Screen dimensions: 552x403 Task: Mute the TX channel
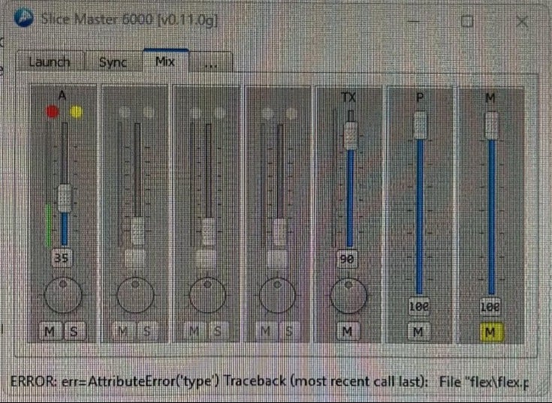(x=348, y=331)
